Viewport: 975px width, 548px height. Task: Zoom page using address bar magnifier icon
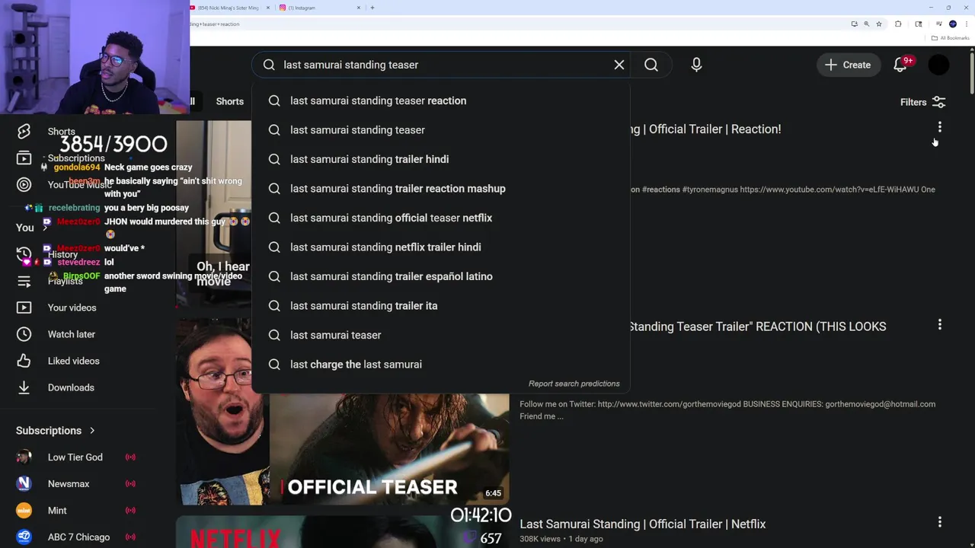[866, 24]
